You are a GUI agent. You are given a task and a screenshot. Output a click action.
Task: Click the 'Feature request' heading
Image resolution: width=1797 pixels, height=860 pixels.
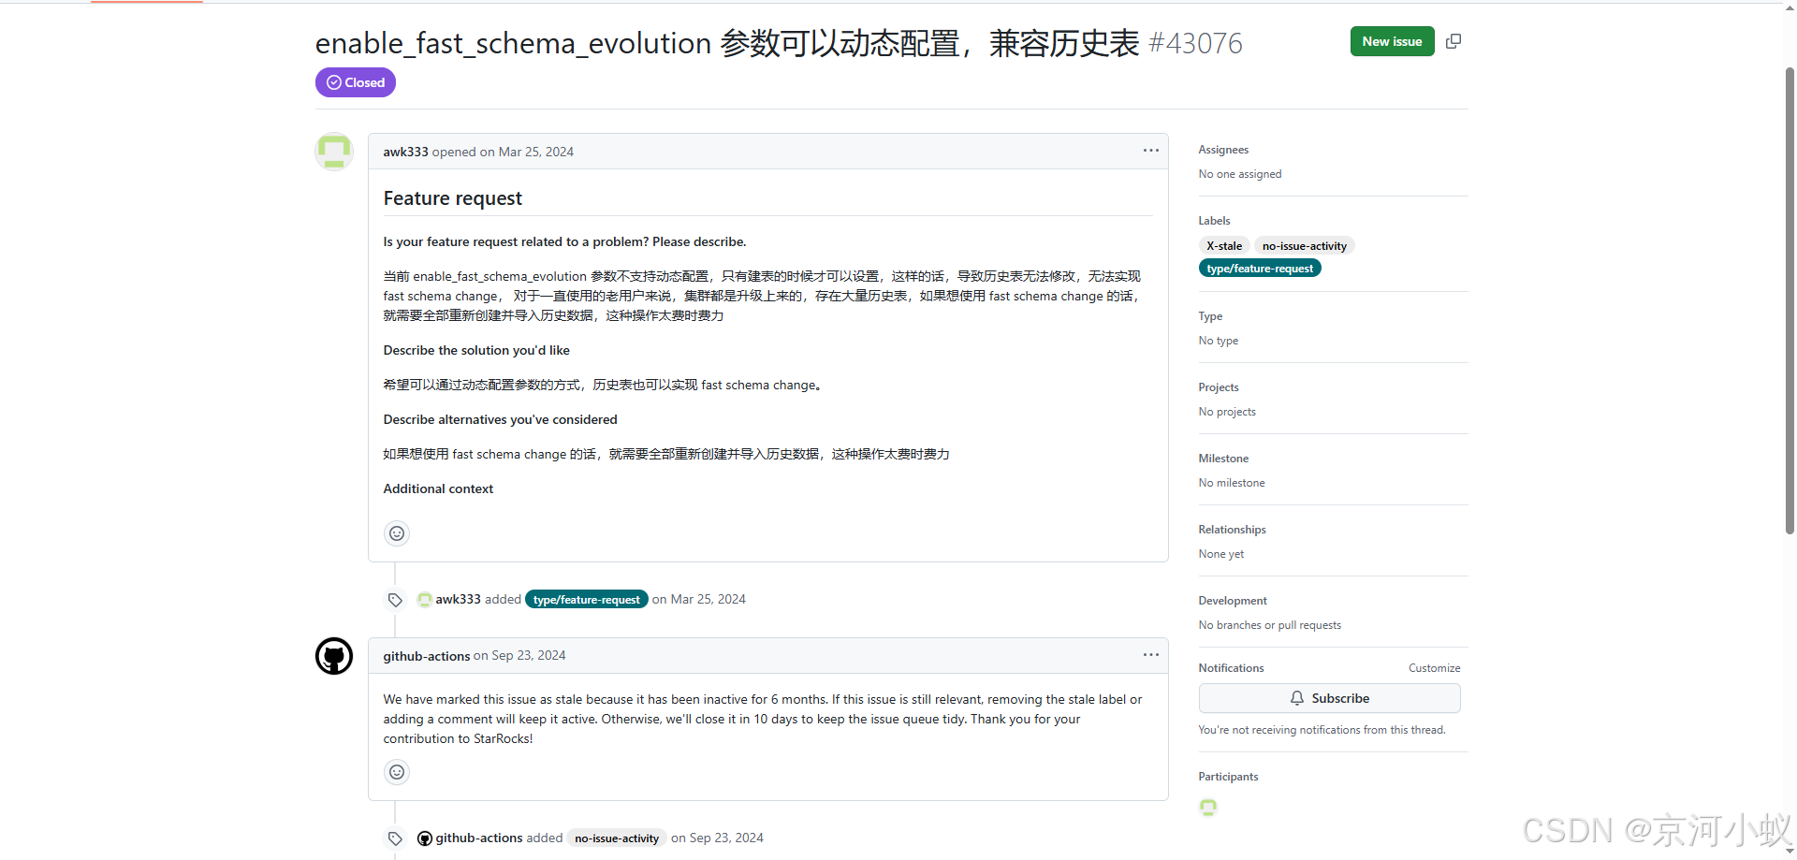pos(452,198)
